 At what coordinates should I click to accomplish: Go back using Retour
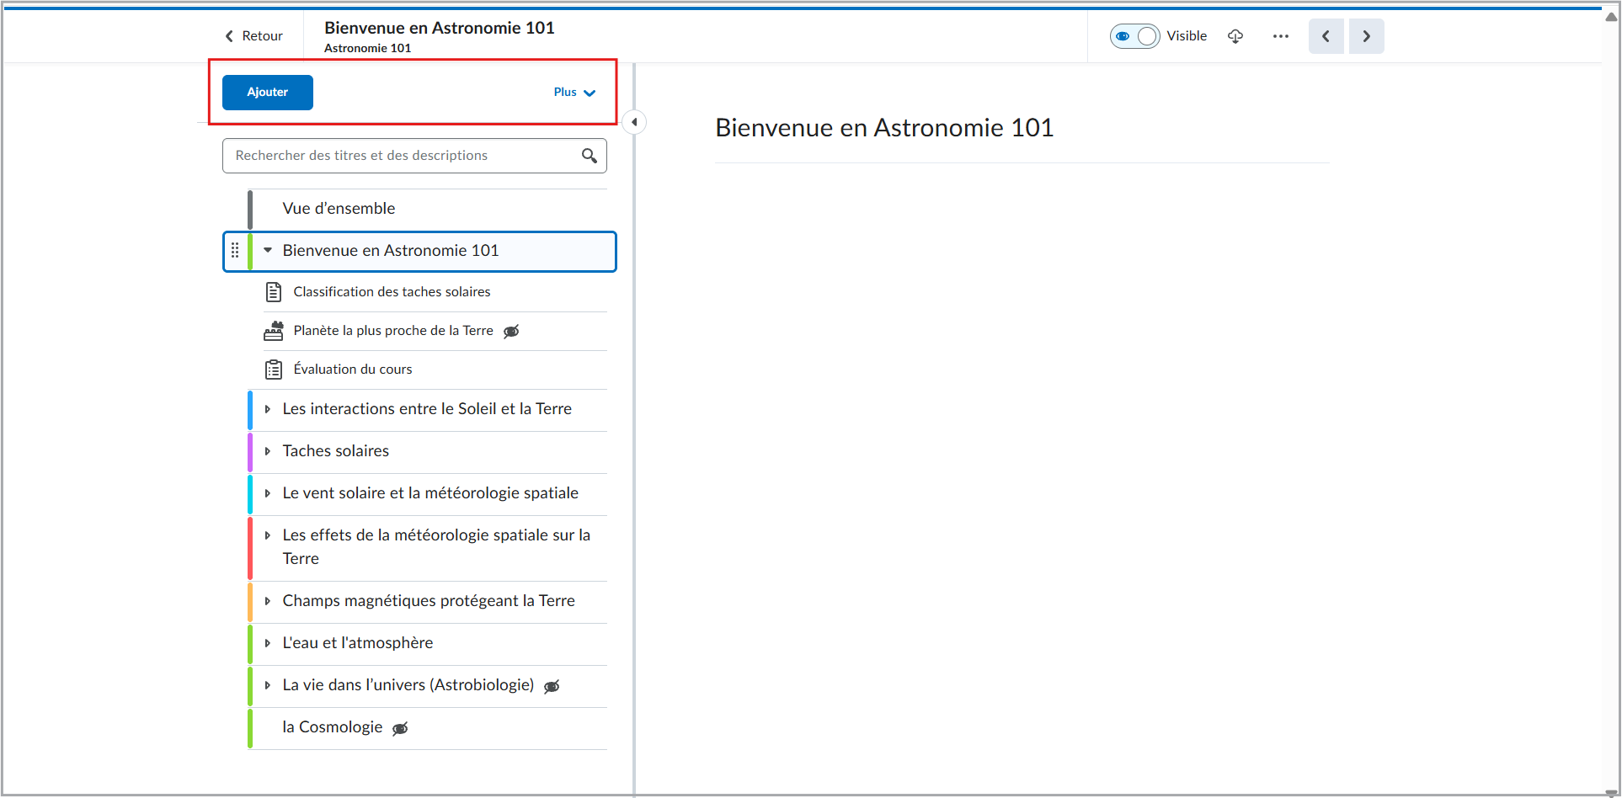(x=253, y=36)
